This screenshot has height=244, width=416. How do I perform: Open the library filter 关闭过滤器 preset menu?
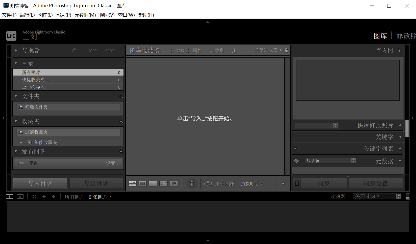(268, 50)
